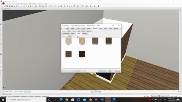This screenshot has width=182, height=102.
Task: Click the Print toolbar icon
Action: (x=14, y=6)
